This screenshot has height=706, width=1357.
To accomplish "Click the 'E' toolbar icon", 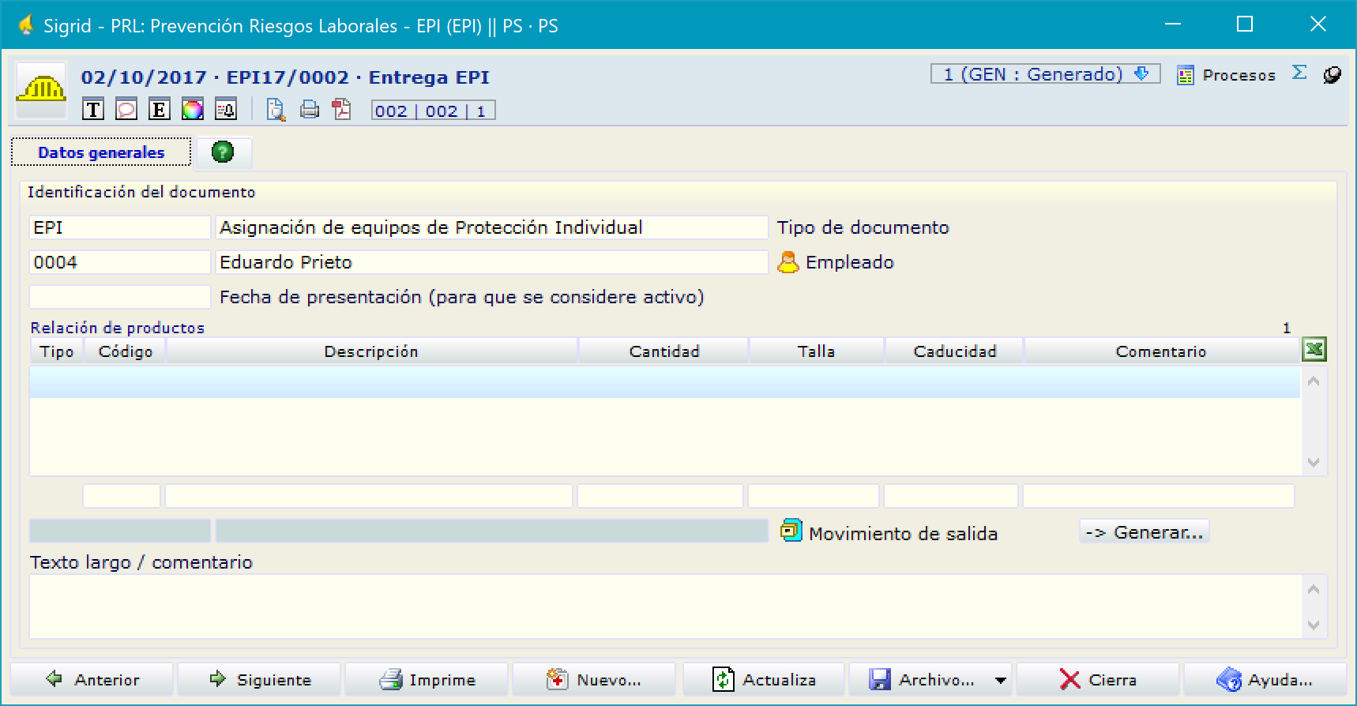I will 160,110.
